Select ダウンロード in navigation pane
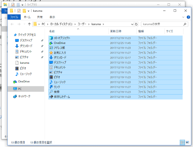 (26, 46)
